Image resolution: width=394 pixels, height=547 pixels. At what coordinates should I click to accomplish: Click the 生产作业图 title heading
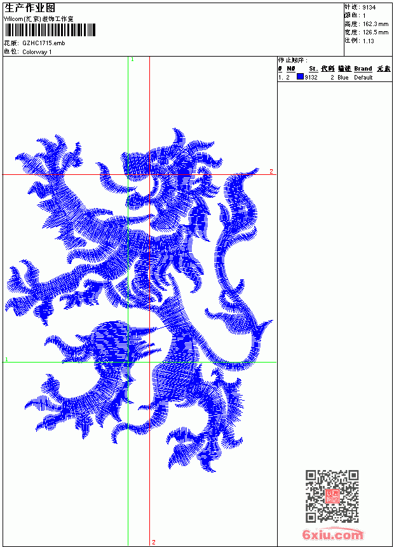(30, 8)
